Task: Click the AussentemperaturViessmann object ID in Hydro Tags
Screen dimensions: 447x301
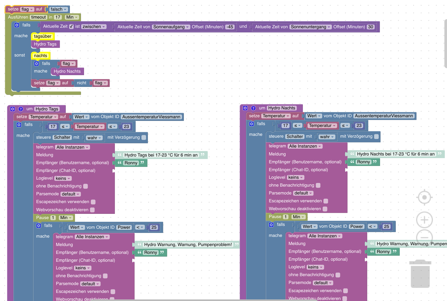Action: [151, 117]
